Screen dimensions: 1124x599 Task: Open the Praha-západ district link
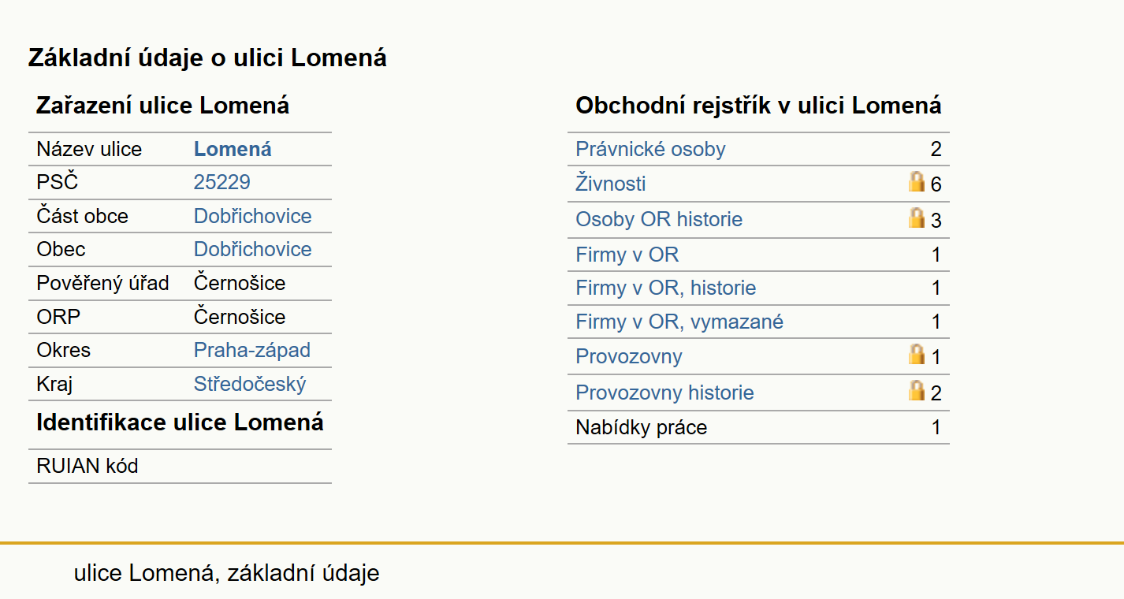click(x=251, y=350)
